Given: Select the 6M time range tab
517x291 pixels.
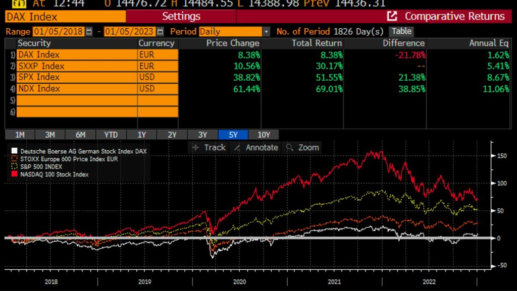Looking at the screenshot, I should pos(80,135).
